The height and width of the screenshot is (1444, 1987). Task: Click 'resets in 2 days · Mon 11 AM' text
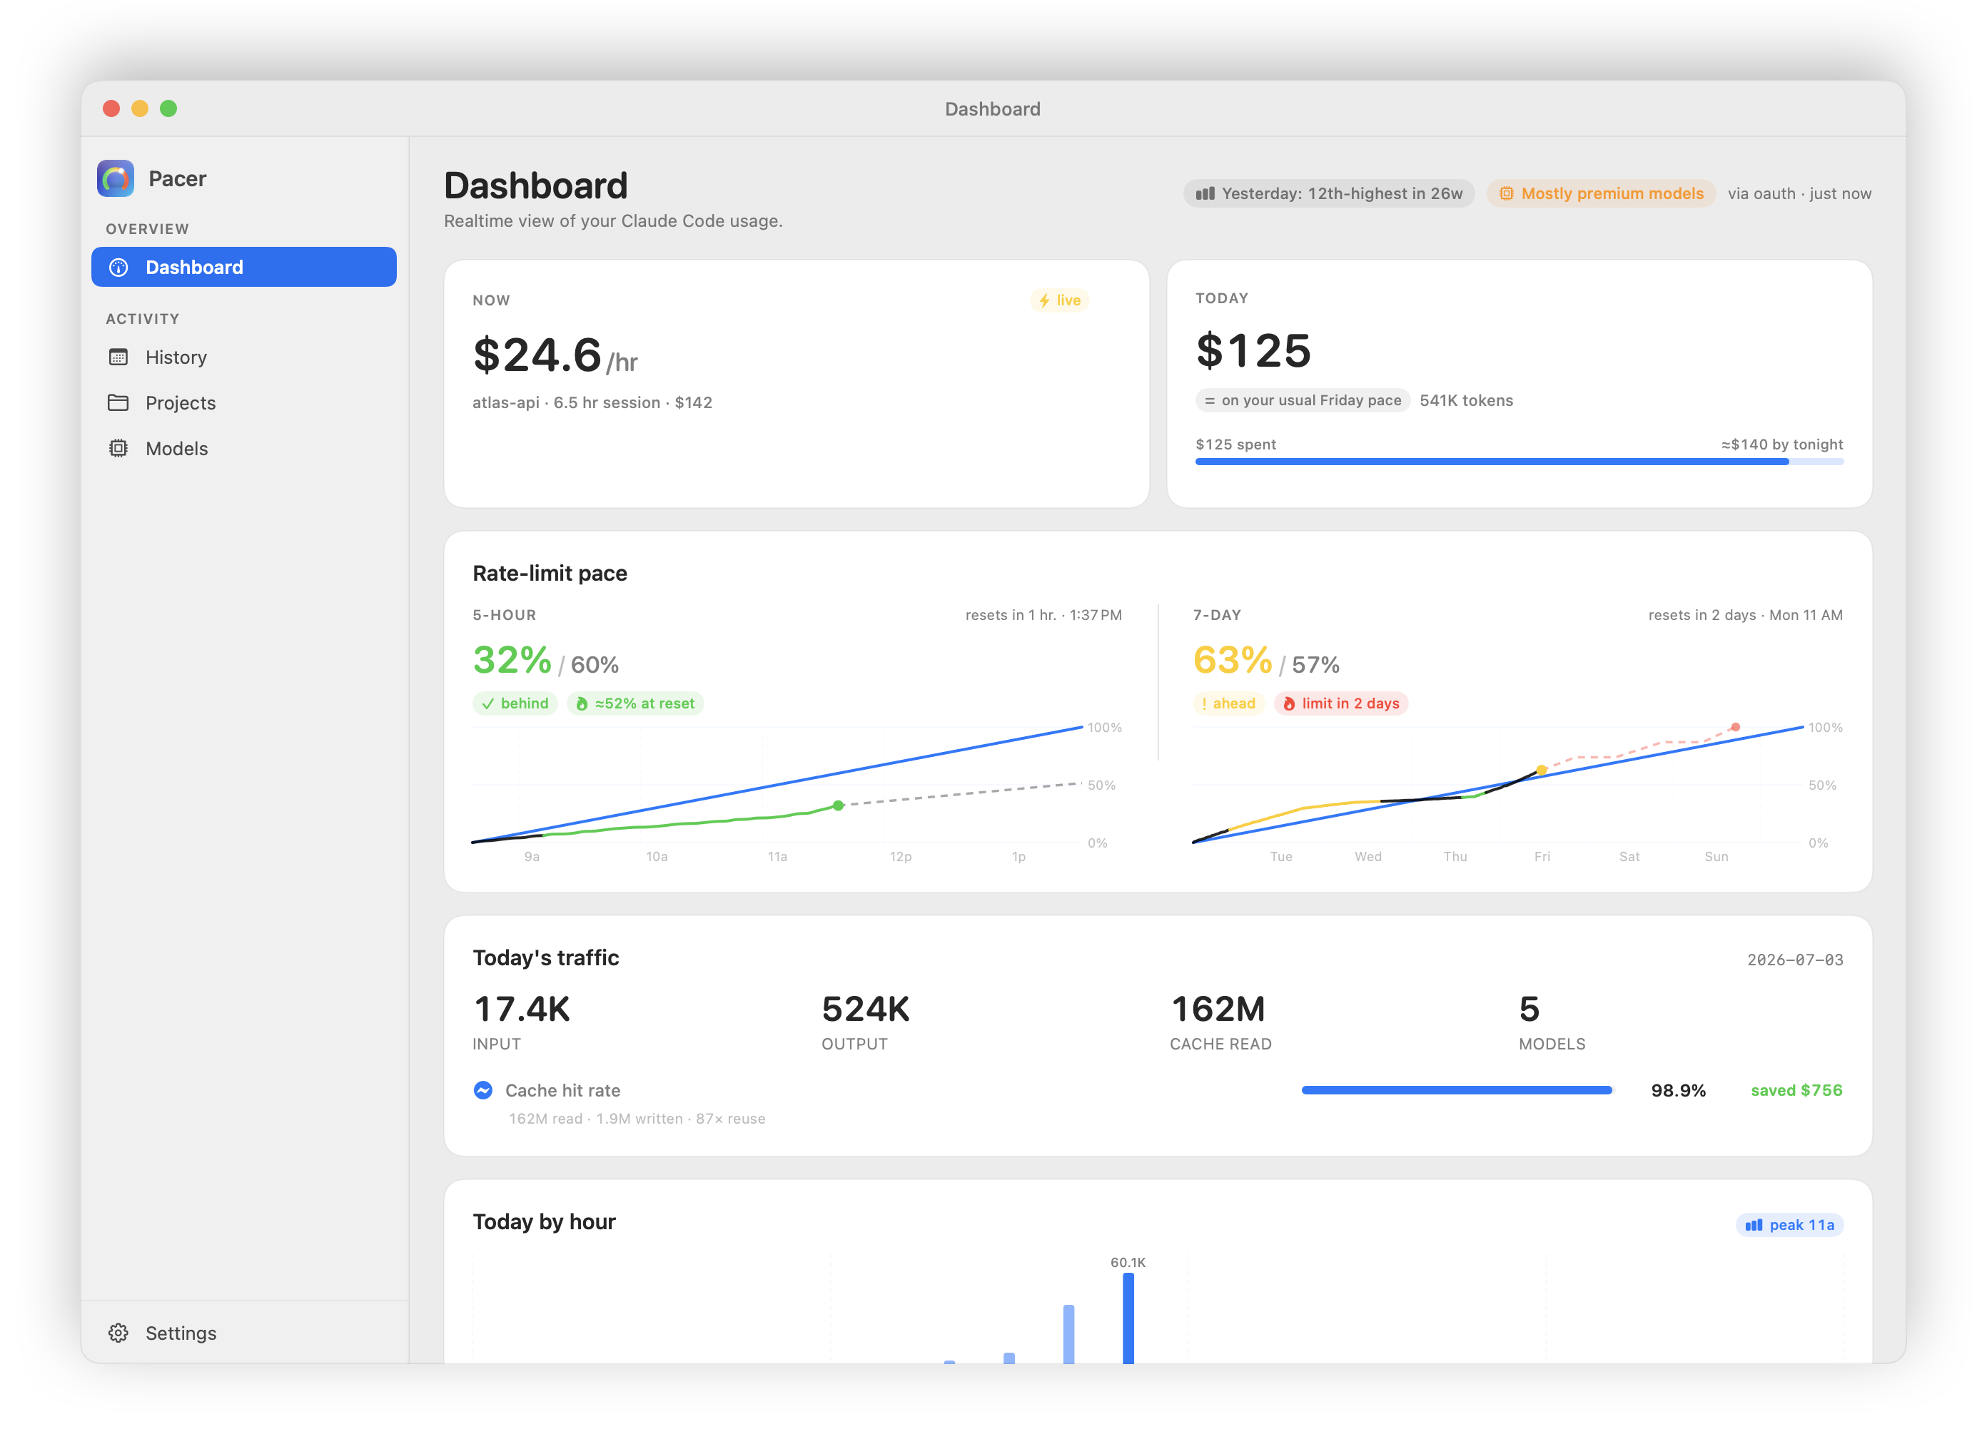pos(1745,615)
